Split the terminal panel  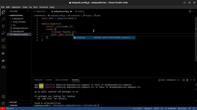click(x=183, y=80)
